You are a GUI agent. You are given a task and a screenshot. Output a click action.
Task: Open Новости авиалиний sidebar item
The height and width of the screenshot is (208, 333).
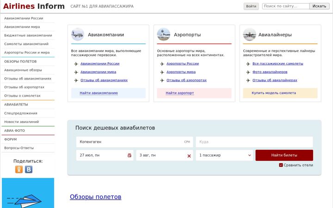click(x=28, y=122)
